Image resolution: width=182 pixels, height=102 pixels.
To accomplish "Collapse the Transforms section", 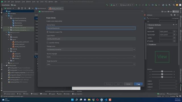I will 148,44.
